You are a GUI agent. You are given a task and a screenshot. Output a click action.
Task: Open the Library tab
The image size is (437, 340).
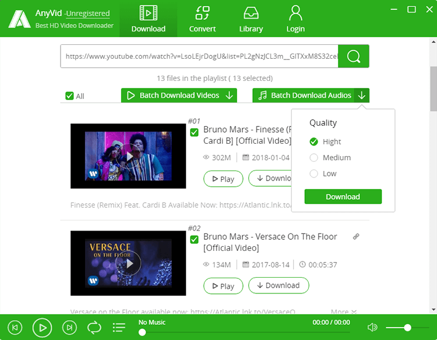coord(251,19)
